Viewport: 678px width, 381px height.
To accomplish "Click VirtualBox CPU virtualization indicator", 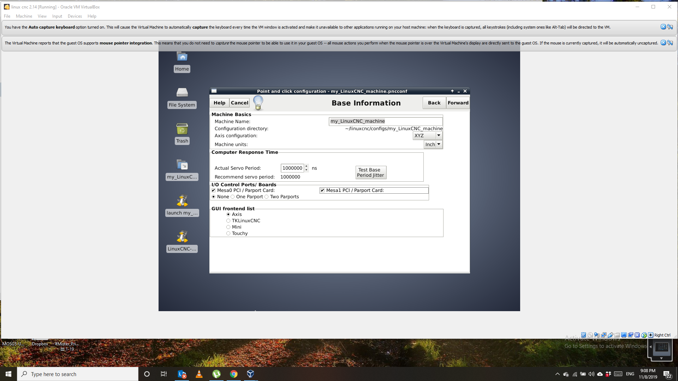I will pos(637,335).
